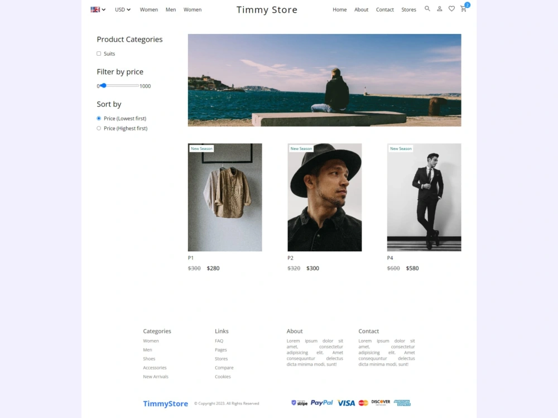
Task: View the shopping cart with 2 items
Action: coord(463,9)
